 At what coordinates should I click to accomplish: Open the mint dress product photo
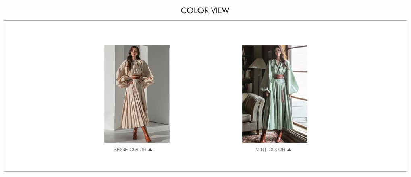pyautogui.click(x=275, y=94)
